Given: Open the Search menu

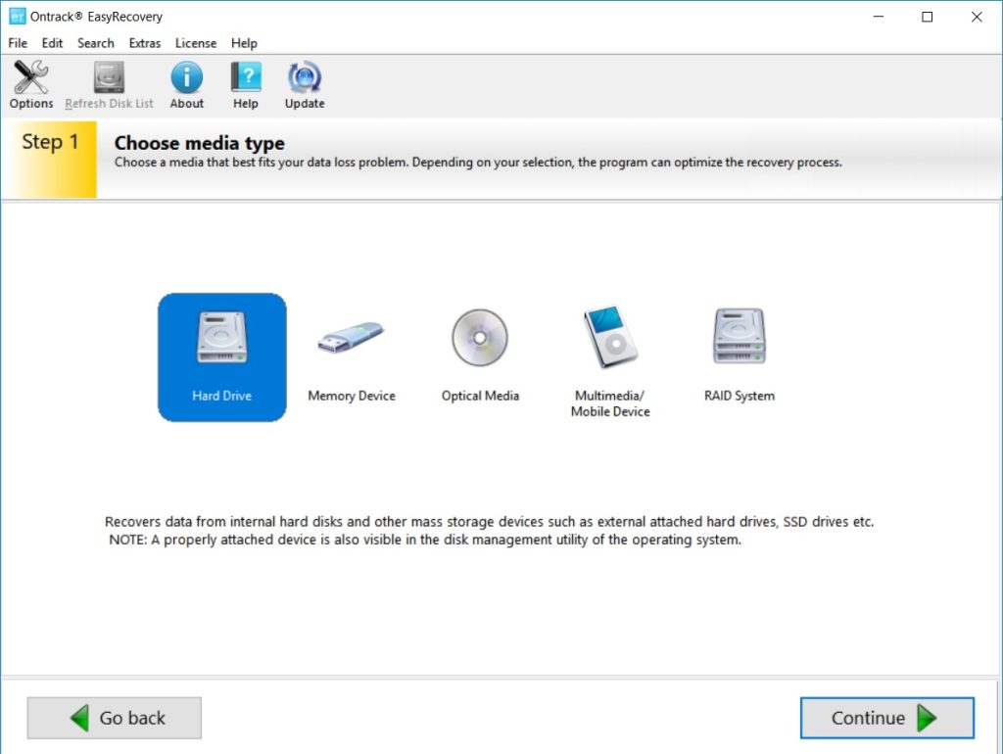Looking at the screenshot, I should (96, 43).
